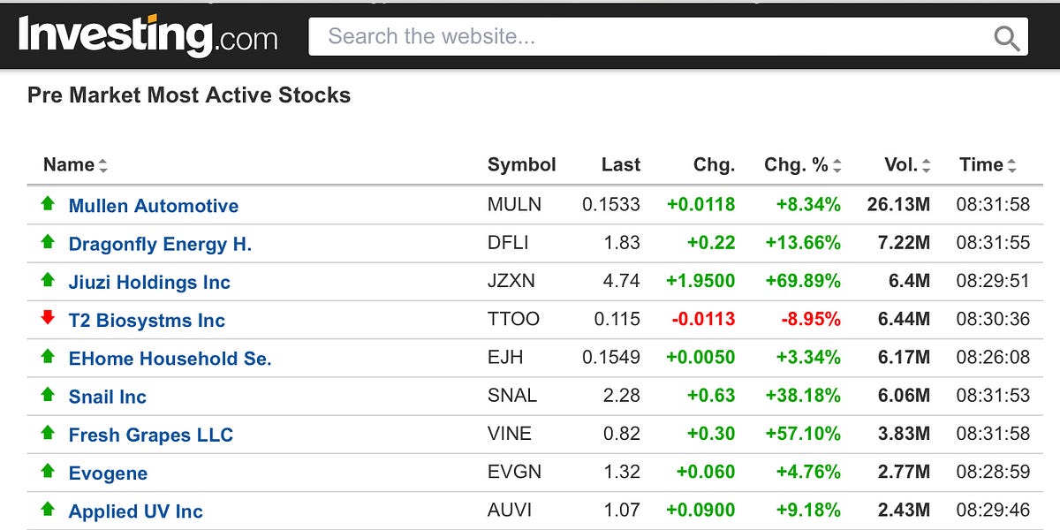Image resolution: width=1060 pixels, height=530 pixels.
Task: Click the search magnifier icon
Action: tap(1006, 38)
